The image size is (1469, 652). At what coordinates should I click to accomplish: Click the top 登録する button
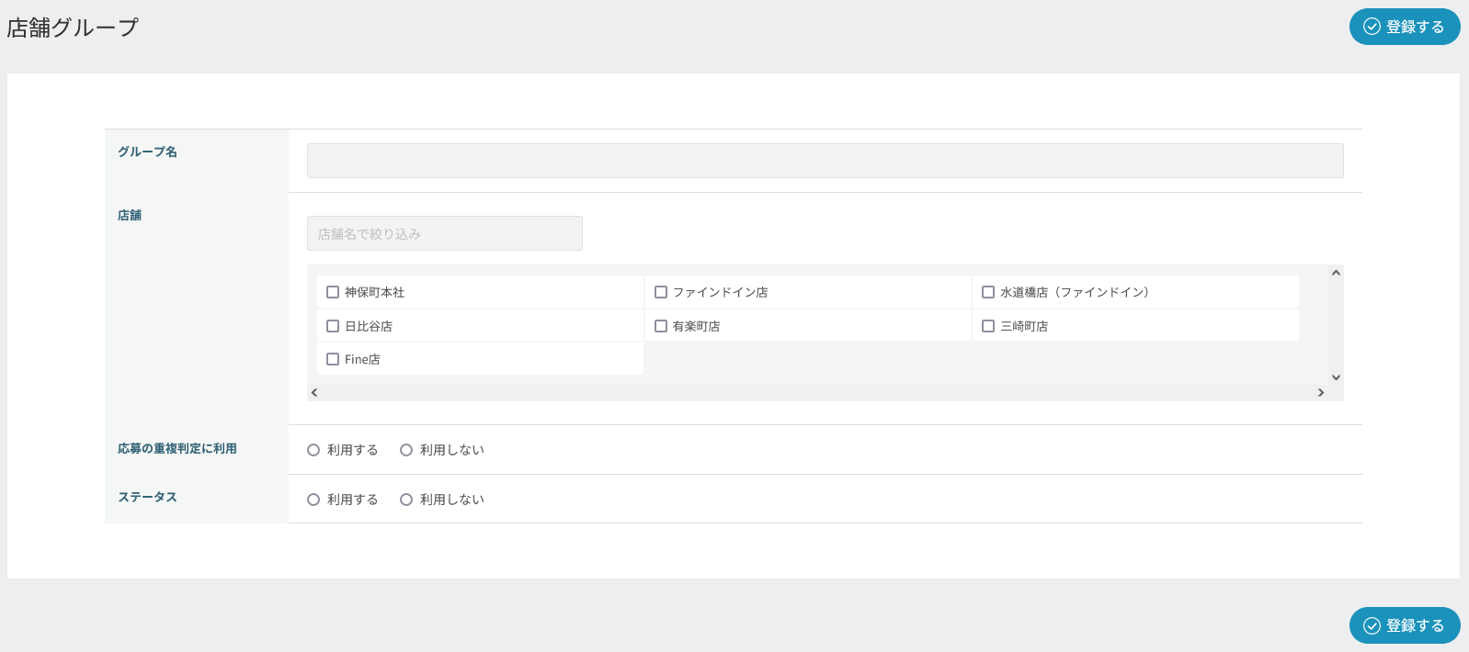[1404, 27]
